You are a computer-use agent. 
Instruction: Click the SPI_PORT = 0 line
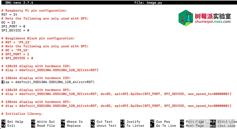[x=13, y=26]
